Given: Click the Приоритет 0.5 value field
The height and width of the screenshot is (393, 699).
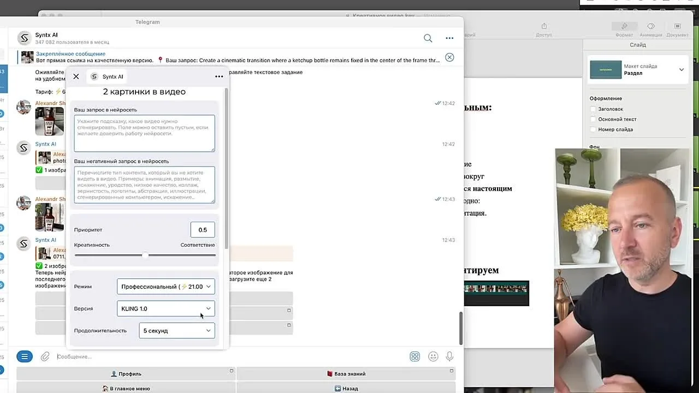Looking at the screenshot, I should point(203,230).
